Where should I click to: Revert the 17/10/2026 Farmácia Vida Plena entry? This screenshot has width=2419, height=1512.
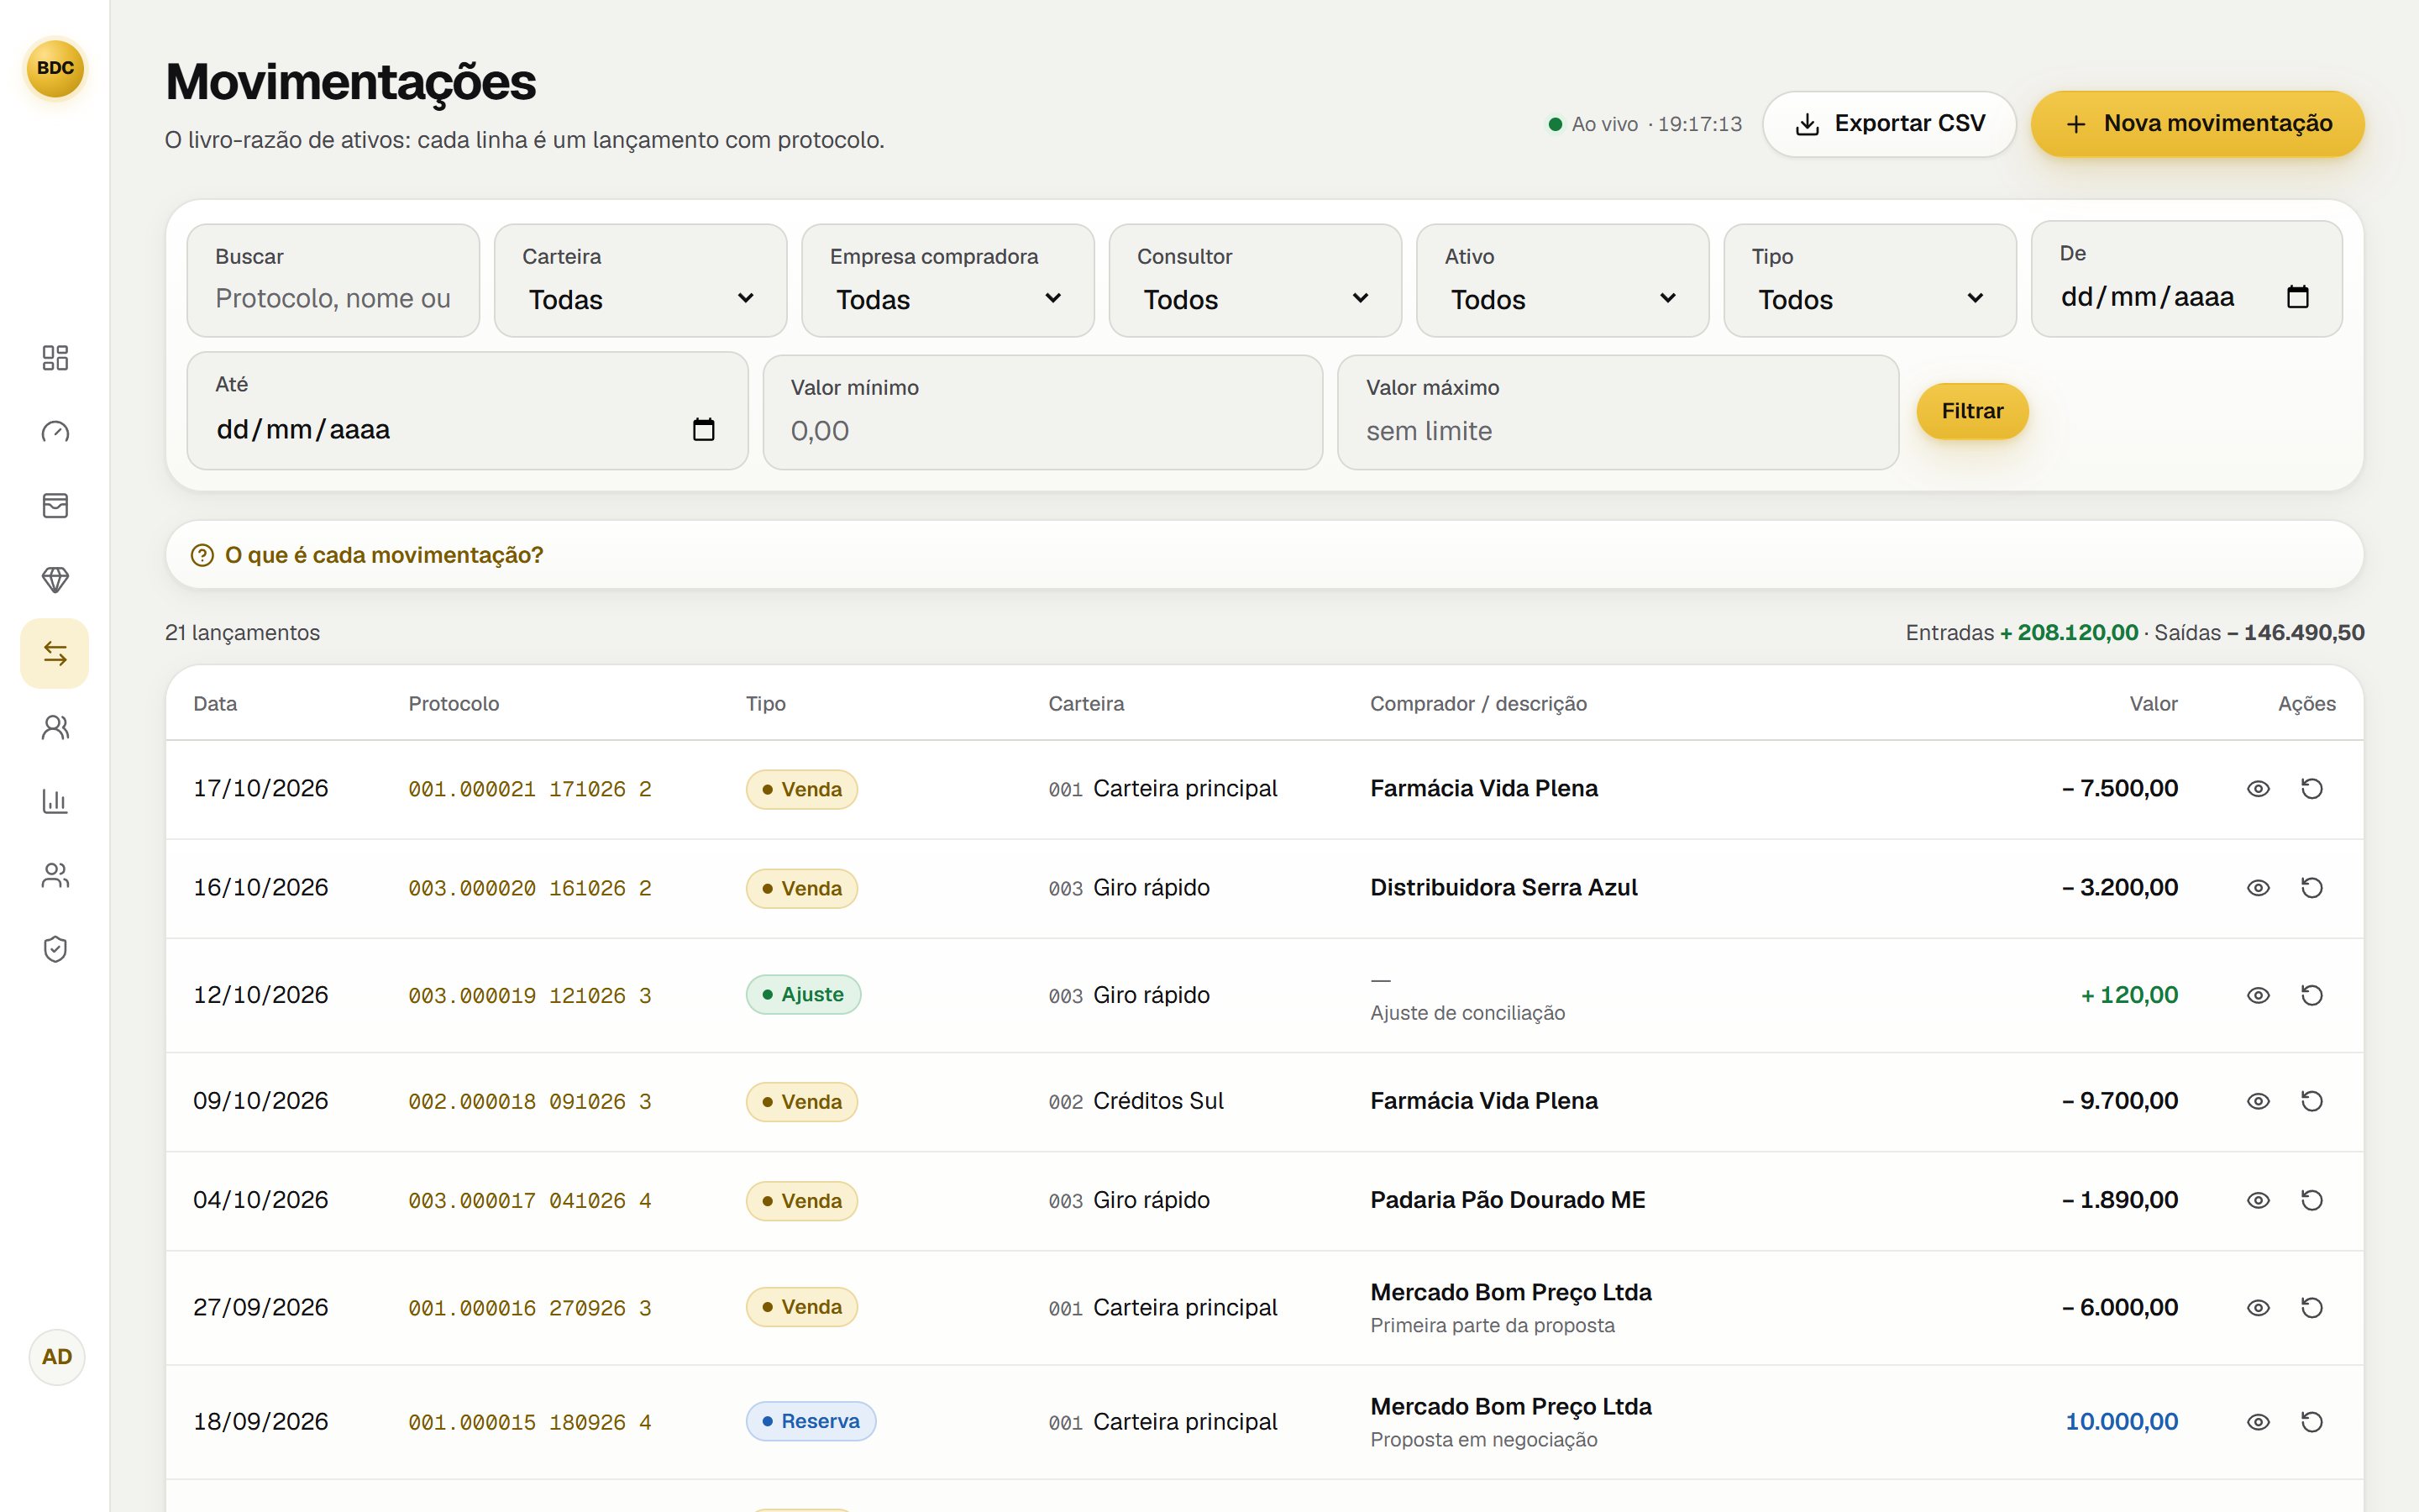point(2312,789)
